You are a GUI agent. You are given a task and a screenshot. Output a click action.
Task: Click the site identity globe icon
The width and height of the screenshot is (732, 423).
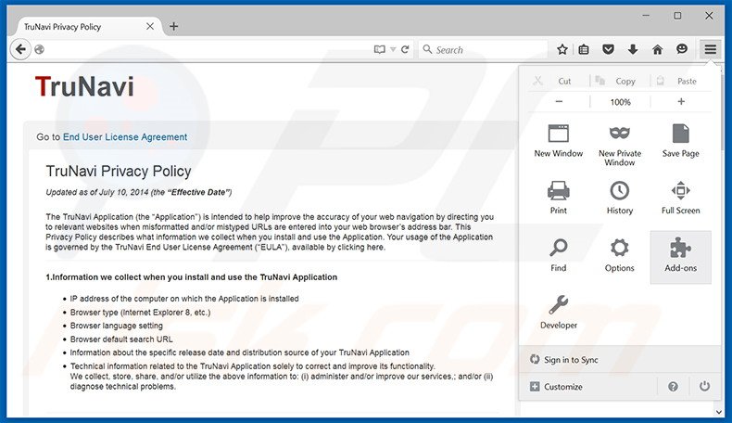(40, 49)
